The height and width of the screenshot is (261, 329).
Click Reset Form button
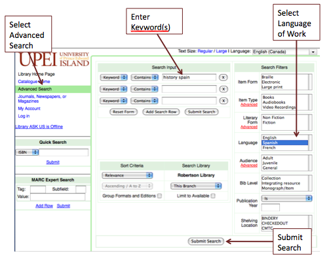[x=123, y=112]
